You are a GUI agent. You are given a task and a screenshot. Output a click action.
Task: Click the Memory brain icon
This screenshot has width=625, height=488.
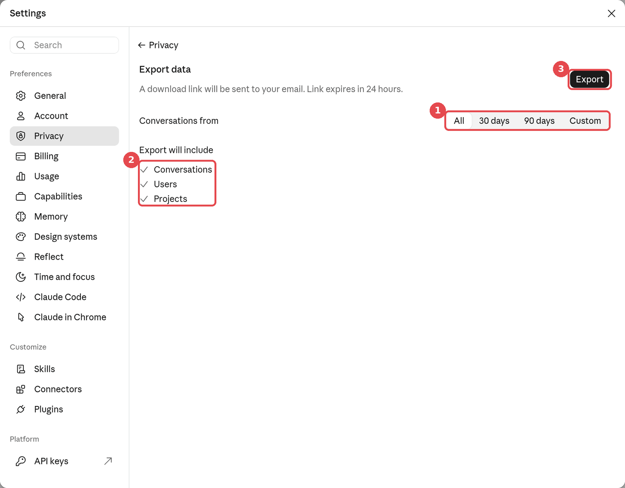[x=21, y=217]
